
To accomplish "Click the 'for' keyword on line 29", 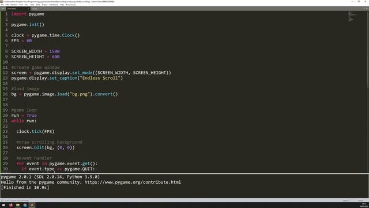I will (x=20, y=164).
